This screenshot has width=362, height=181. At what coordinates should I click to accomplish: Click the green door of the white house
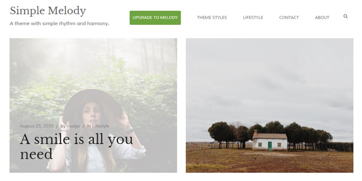(270, 146)
